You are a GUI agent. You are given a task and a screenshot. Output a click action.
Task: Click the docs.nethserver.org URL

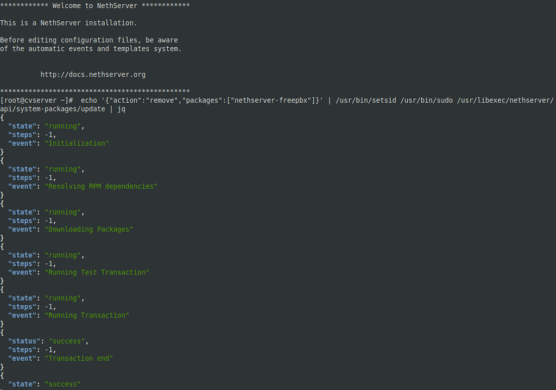point(93,74)
